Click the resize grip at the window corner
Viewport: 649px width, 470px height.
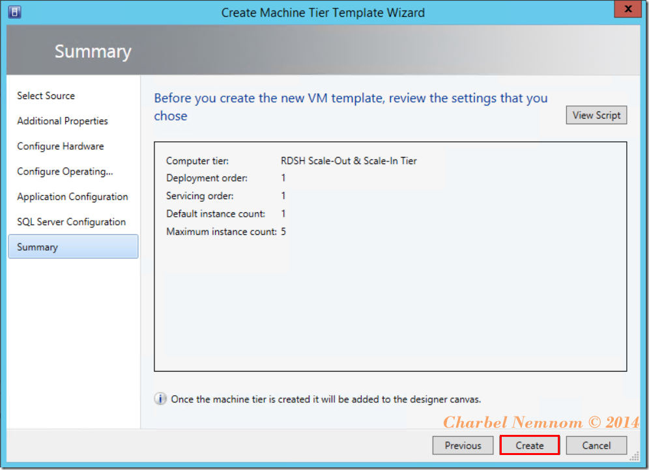634,457
